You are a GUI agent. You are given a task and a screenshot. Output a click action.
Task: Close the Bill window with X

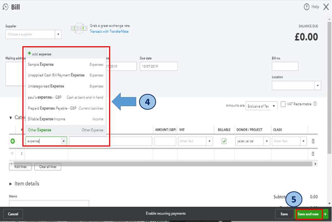click(x=326, y=7)
